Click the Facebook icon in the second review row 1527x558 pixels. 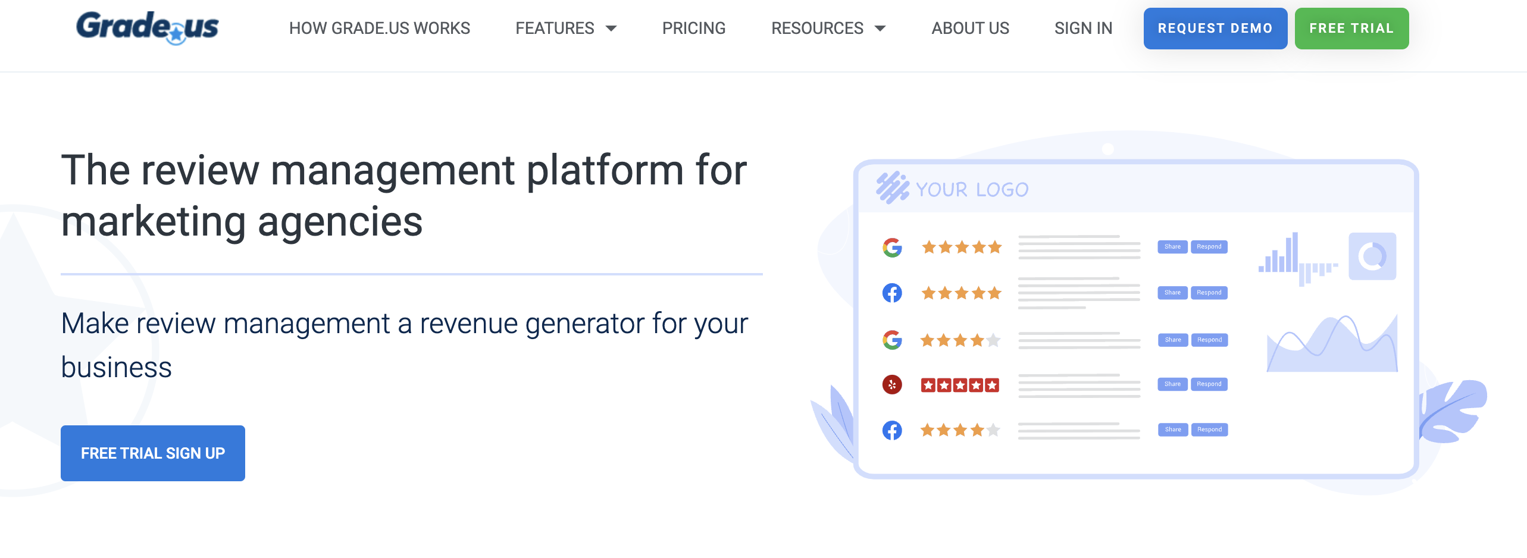(892, 293)
